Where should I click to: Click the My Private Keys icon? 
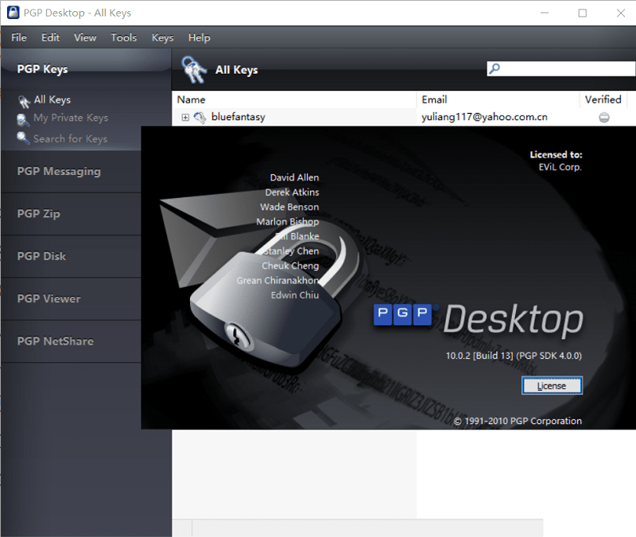click(x=23, y=120)
